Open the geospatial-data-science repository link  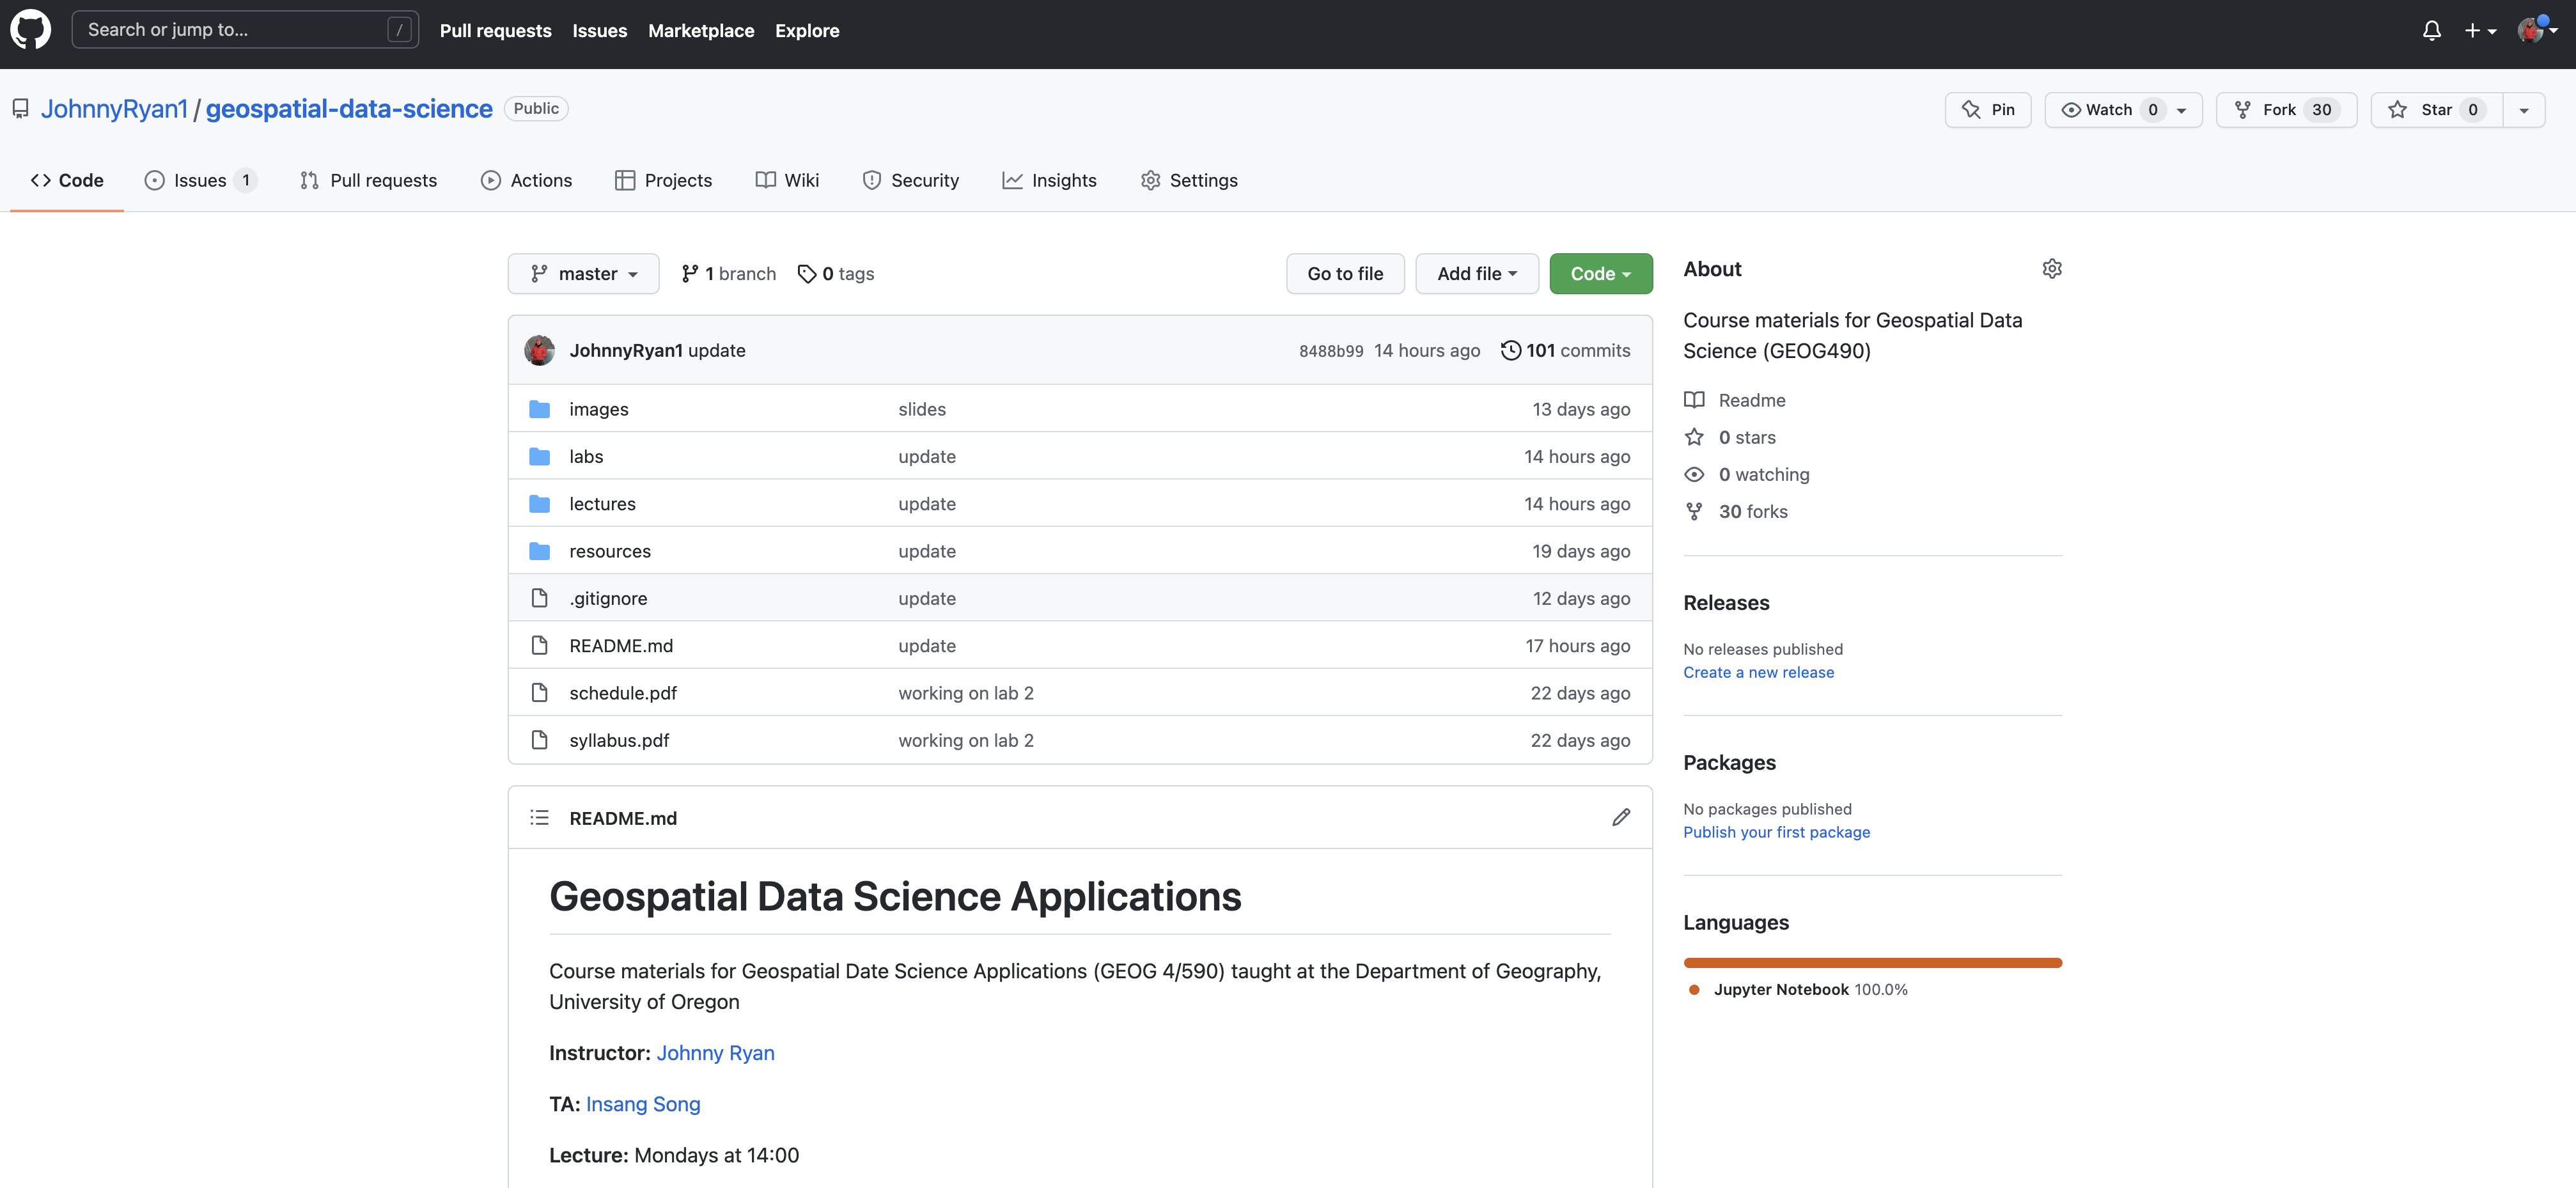tap(349, 108)
